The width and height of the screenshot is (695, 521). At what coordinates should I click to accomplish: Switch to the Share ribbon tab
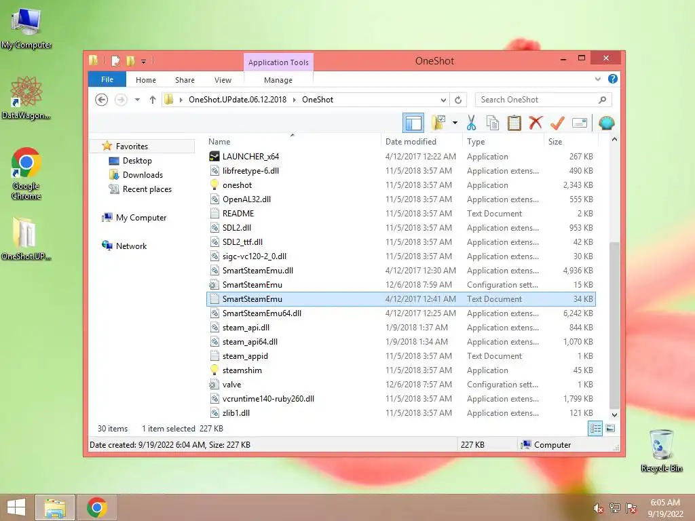[x=185, y=80]
